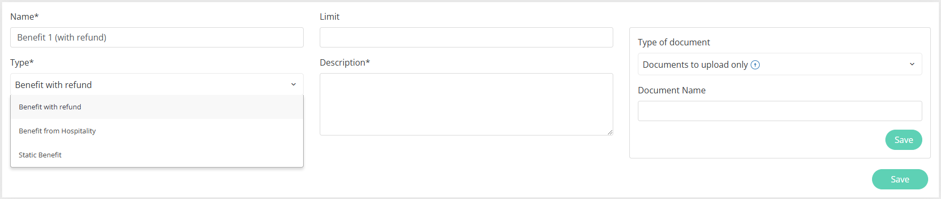
Task: Click Save button inside the document panel
Action: pyautogui.click(x=904, y=140)
